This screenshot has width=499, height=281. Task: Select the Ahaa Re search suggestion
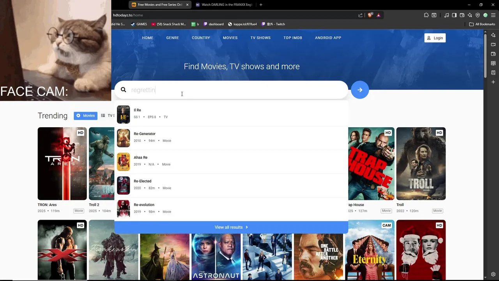(x=231, y=162)
